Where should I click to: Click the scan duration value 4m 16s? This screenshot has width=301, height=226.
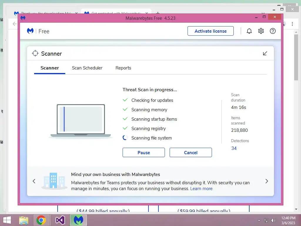238,107
